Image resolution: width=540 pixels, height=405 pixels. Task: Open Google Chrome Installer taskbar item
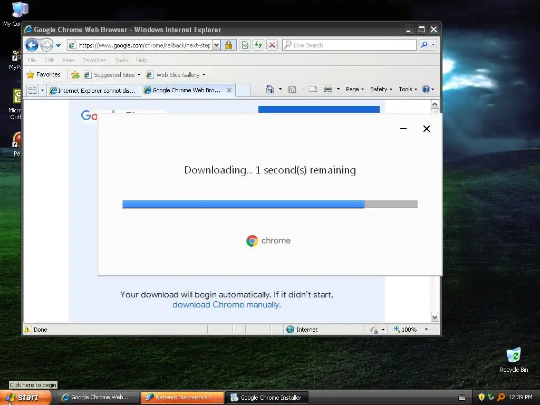tap(266, 398)
